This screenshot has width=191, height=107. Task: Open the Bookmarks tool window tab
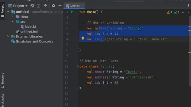coord(3,100)
